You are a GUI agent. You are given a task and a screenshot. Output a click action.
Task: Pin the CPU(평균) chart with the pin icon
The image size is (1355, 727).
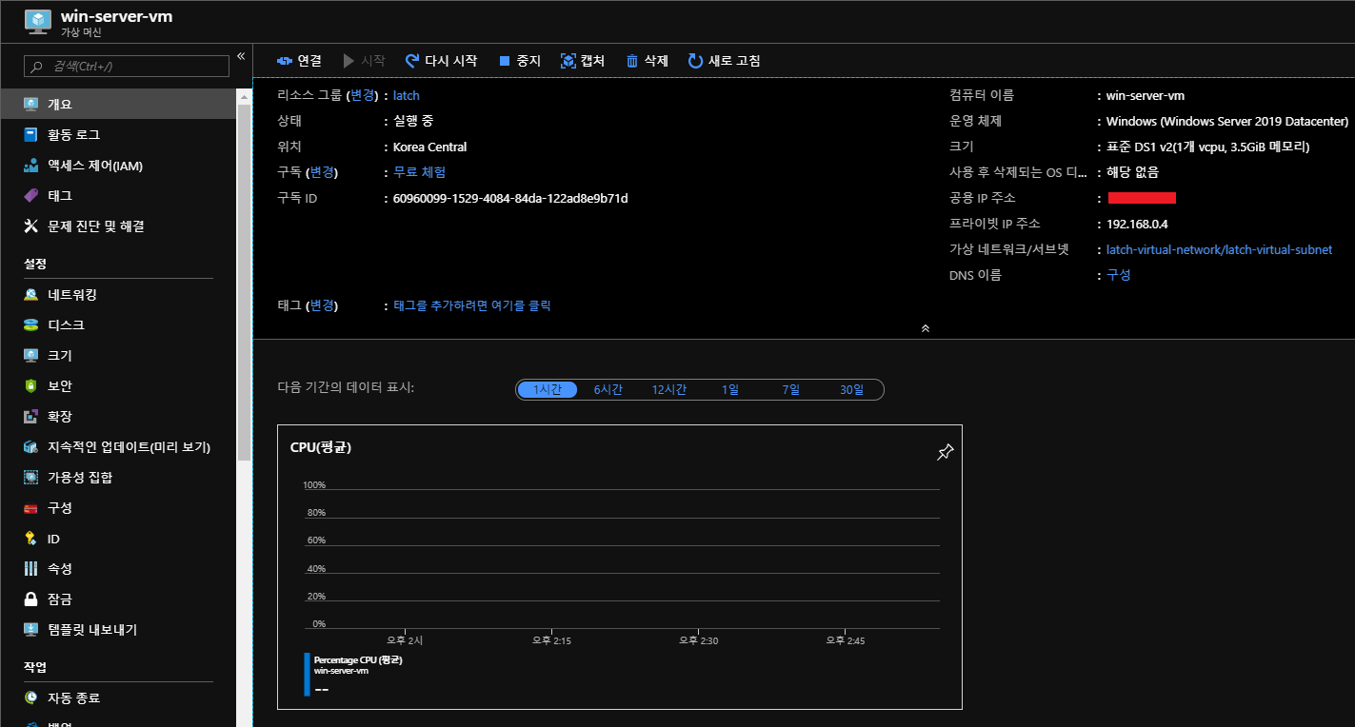point(945,452)
